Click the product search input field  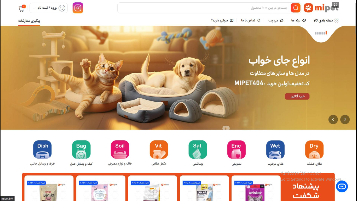(x=204, y=8)
